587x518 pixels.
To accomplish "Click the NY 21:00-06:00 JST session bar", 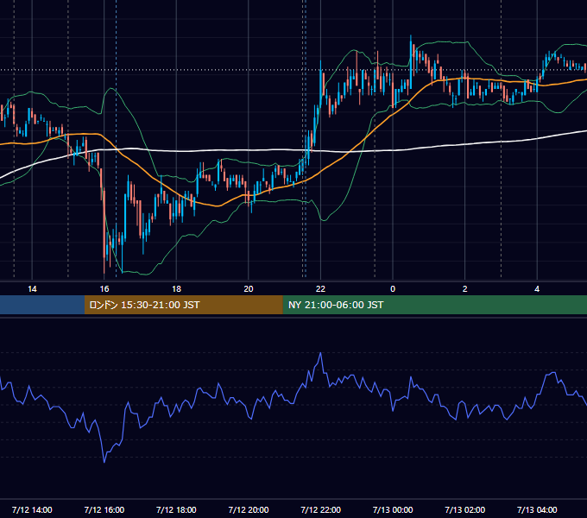I will coord(434,305).
